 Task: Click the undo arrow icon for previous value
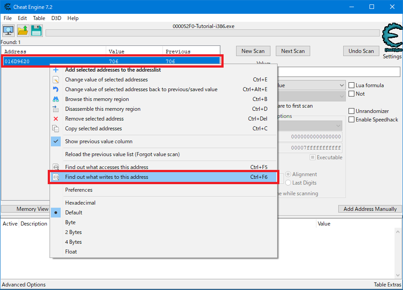[56, 89]
